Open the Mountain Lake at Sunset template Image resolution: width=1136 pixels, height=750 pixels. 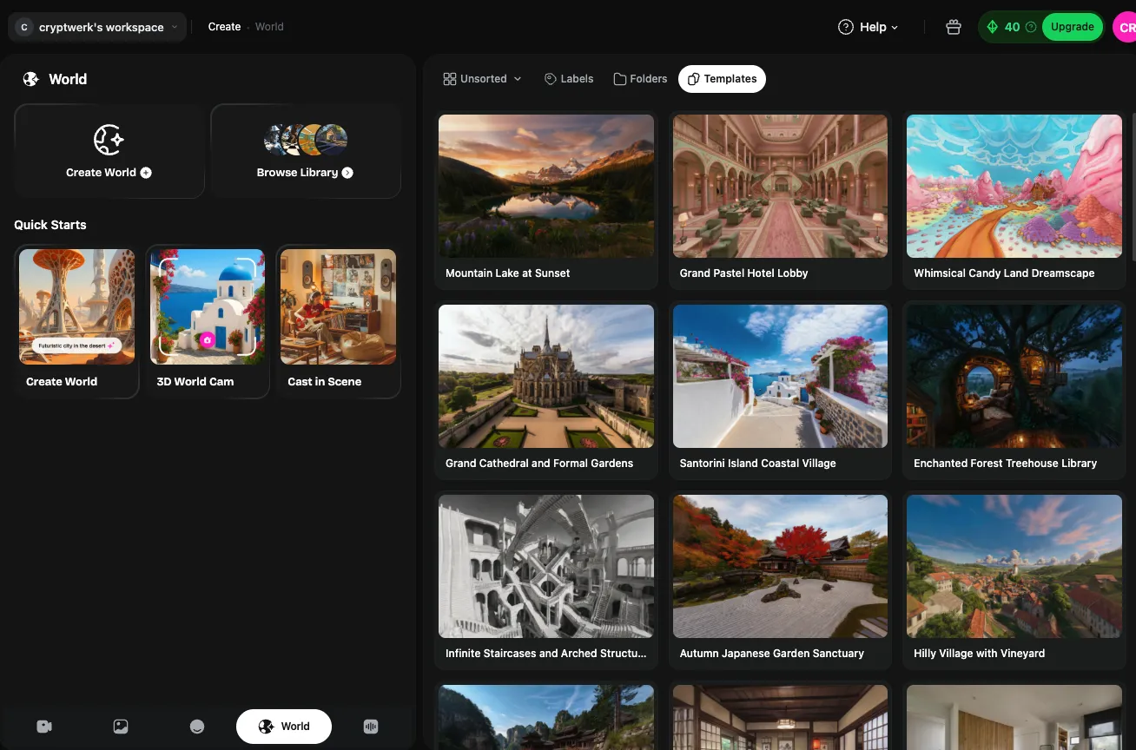point(546,200)
